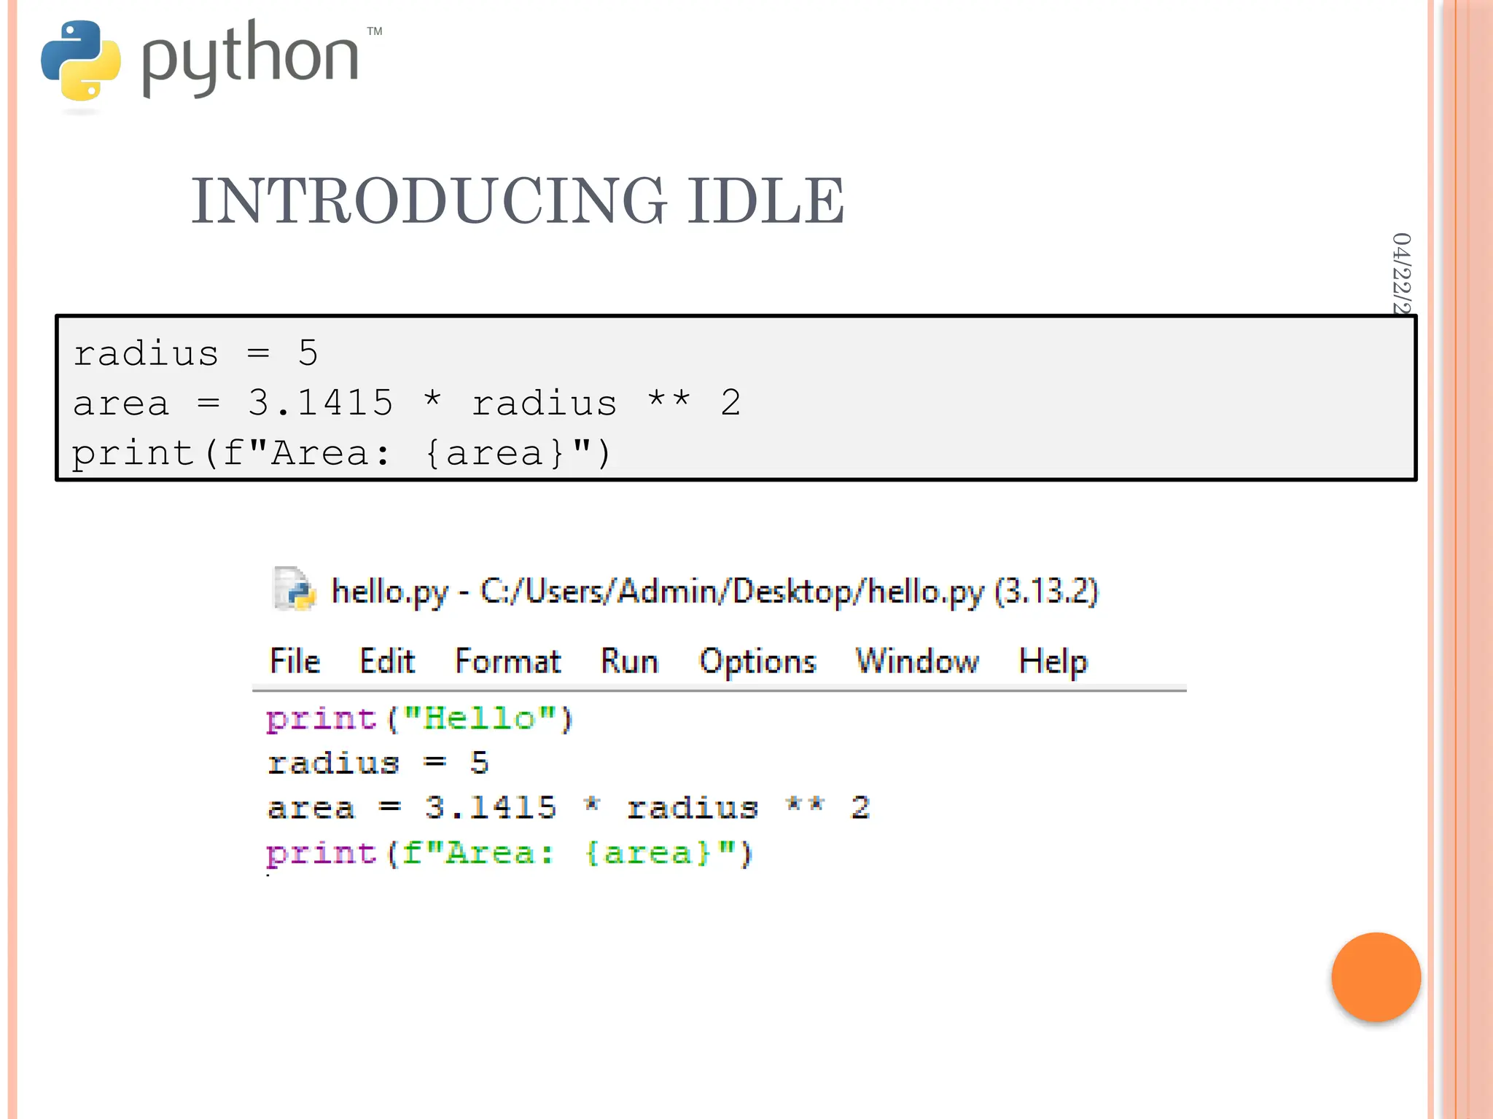Click the 'INTRODUCING IDLE' slide title
Viewport: 1493px width, 1119px height.
tap(518, 200)
